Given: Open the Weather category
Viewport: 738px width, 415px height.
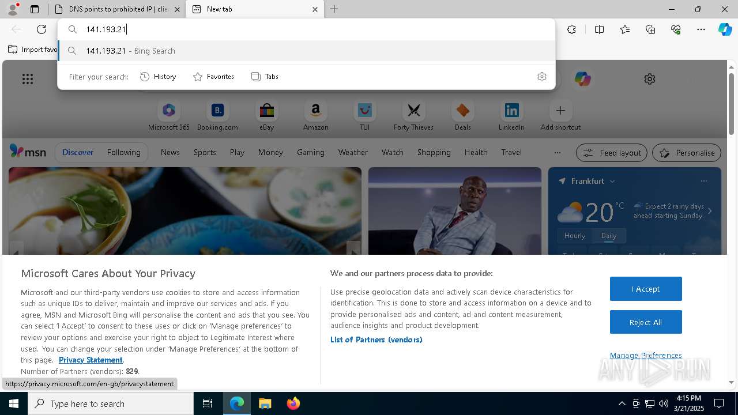Looking at the screenshot, I should (x=353, y=152).
